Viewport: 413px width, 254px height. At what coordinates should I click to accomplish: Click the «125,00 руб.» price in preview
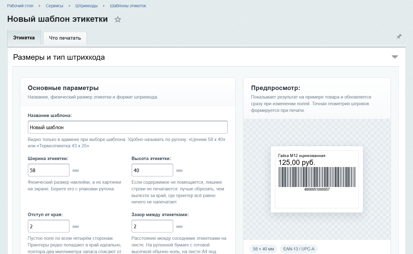coord(297,162)
